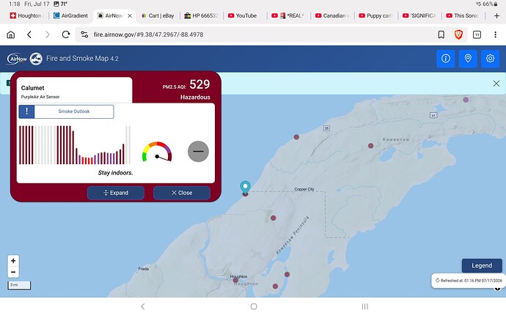
Task: Zoom in the map with plus button
Action: [13, 260]
